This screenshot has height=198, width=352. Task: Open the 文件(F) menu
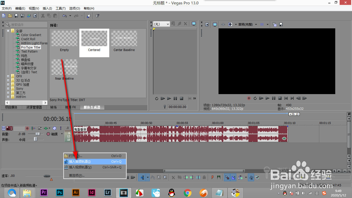tap(7, 9)
